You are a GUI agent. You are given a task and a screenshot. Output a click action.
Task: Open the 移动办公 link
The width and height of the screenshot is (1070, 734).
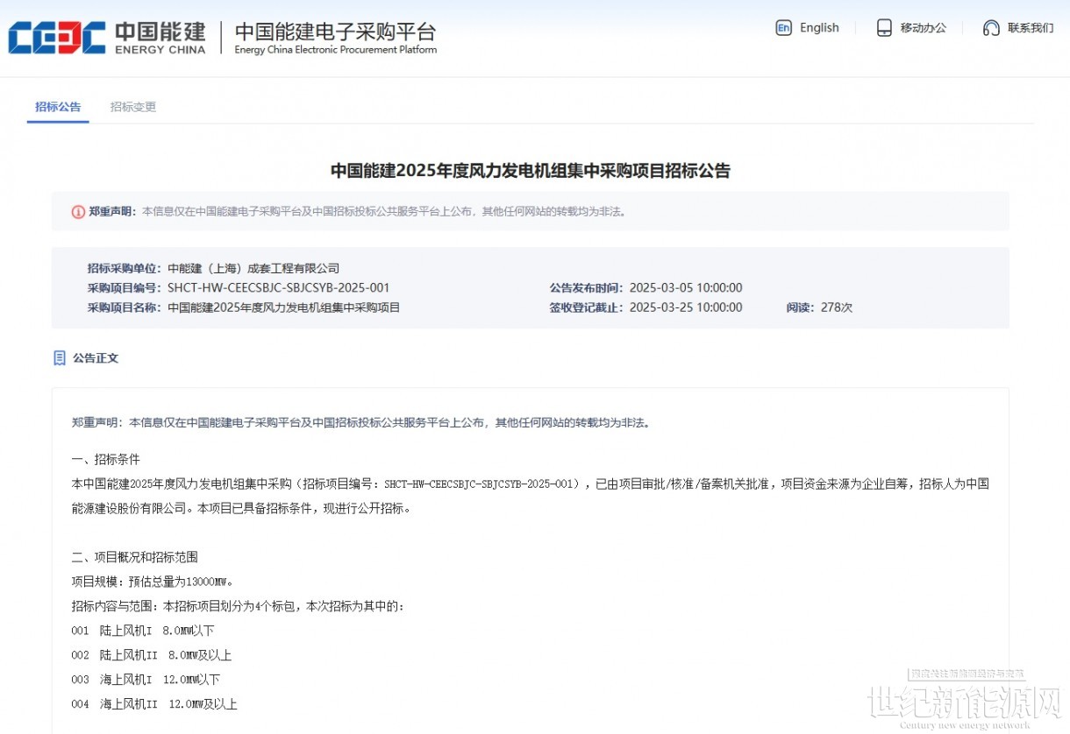[924, 28]
